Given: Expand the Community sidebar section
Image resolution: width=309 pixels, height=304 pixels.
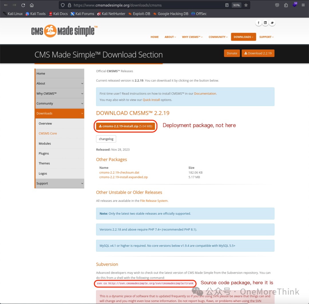Looking at the screenshot, I should 60,103.
